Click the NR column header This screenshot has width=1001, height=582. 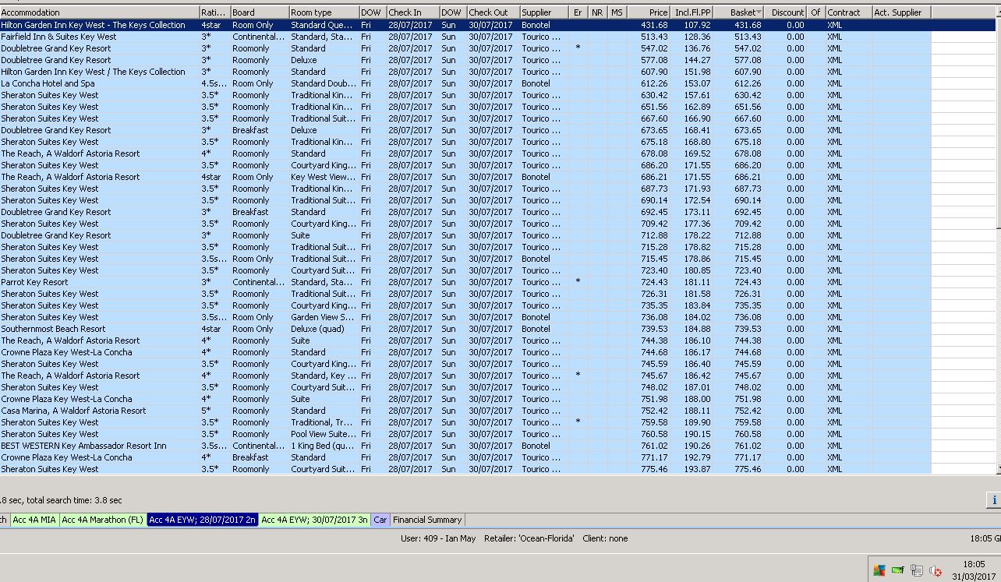click(597, 12)
